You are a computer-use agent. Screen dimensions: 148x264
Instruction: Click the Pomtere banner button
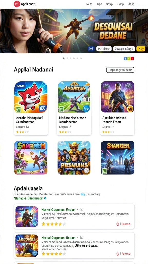[104, 49]
